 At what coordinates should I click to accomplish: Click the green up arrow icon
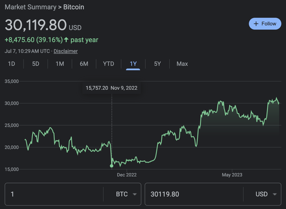click(66, 39)
